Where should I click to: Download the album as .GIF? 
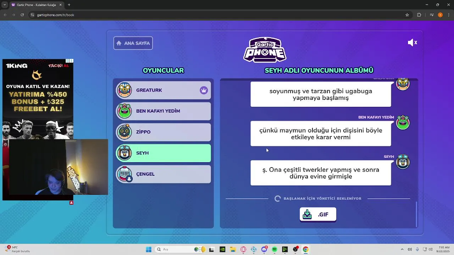click(x=318, y=215)
